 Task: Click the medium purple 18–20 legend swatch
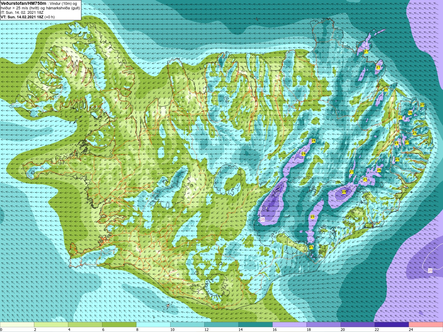(324, 325)
